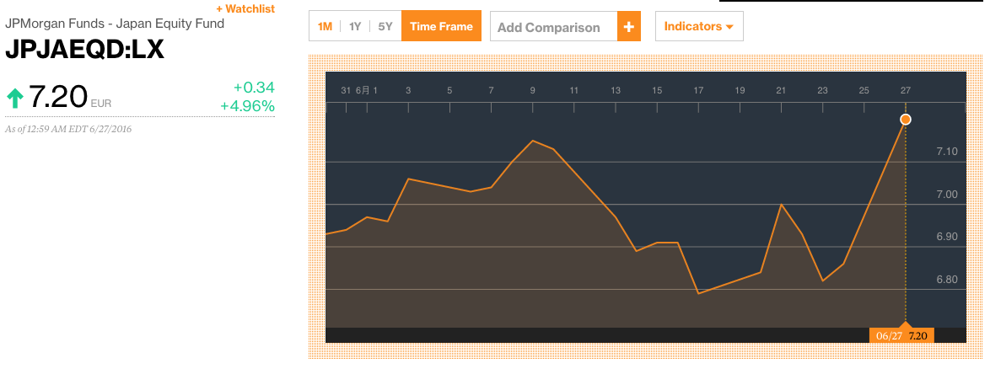Click the orange plus Add Comparison button
Image resolution: width=990 pixels, height=374 pixels.
629,27
